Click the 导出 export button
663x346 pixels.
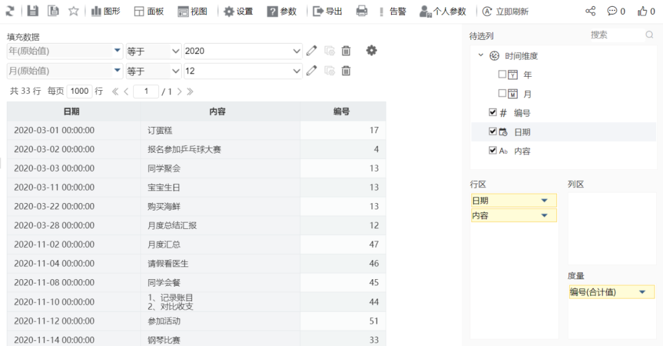(x=327, y=12)
